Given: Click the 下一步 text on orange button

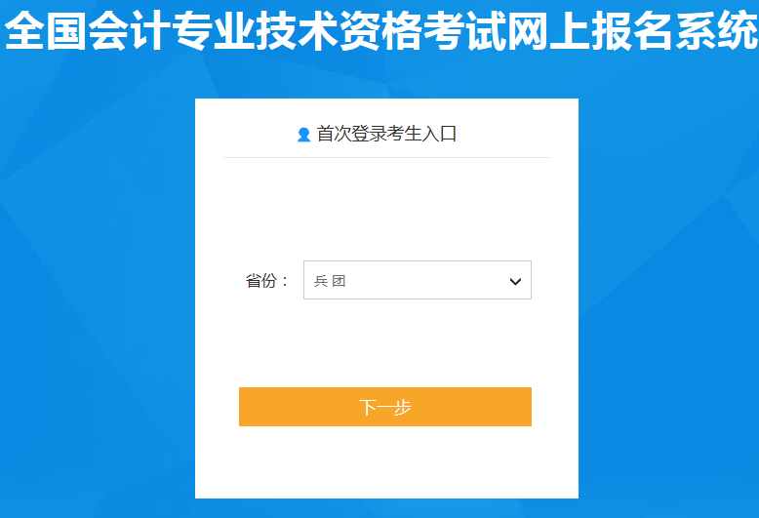Looking at the screenshot, I should pos(384,407).
